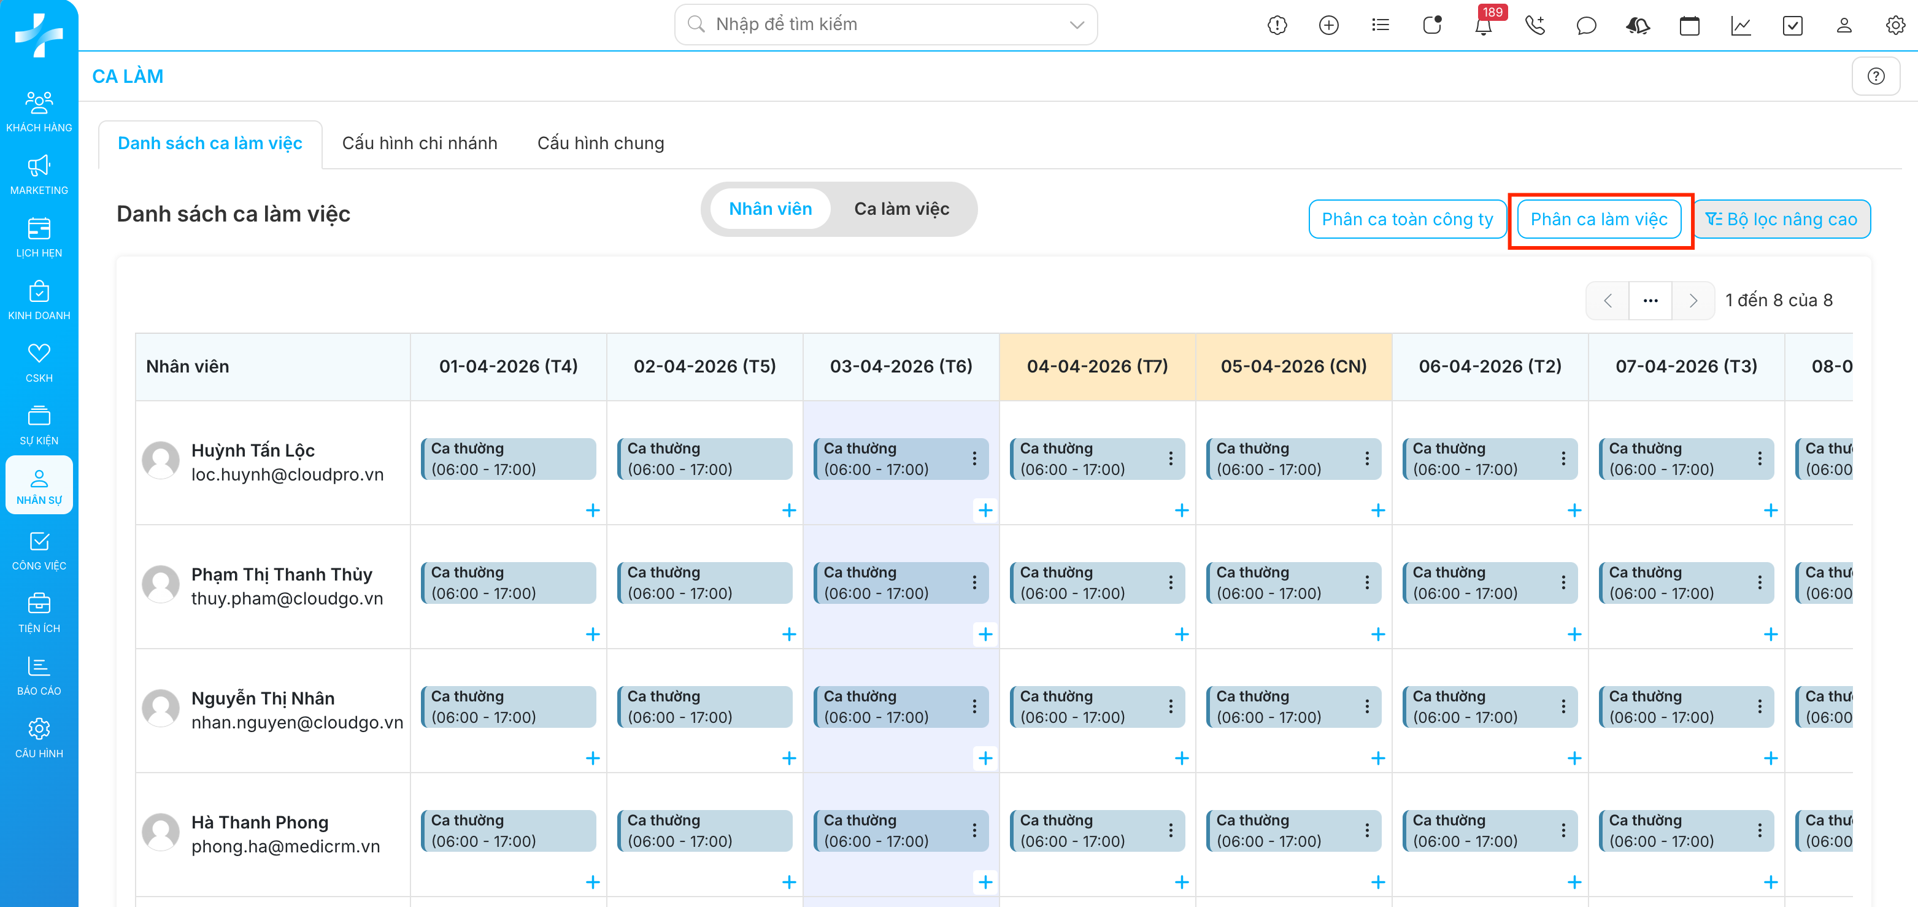Open Bộ lọc nâng cao filter
The height and width of the screenshot is (907, 1918).
coord(1781,220)
